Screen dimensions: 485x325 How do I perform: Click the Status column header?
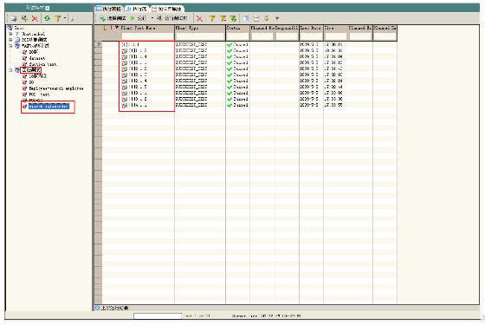[237, 28]
